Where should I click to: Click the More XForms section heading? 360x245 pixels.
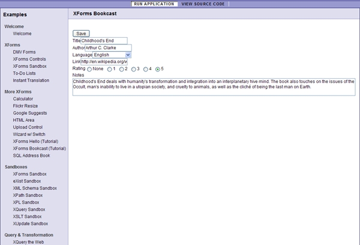coord(18,92)
